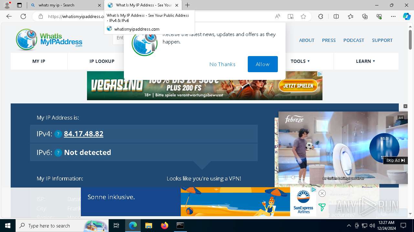Click the IPv4 help question mark

coord(58,134)
